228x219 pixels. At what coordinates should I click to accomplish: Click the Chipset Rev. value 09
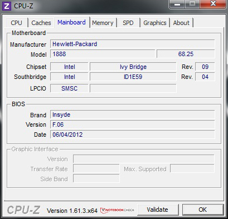[205, 67]
